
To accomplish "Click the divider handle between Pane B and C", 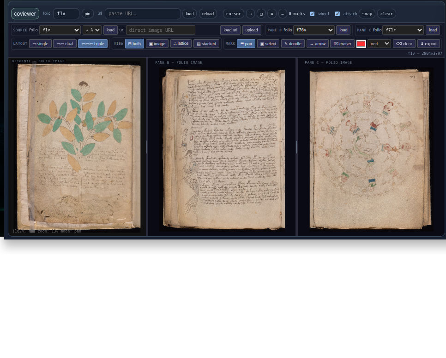I will 296,147.
